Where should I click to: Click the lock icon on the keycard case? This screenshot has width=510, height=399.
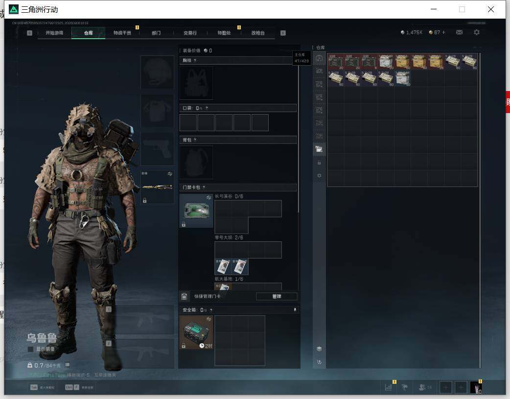(184, 224)
